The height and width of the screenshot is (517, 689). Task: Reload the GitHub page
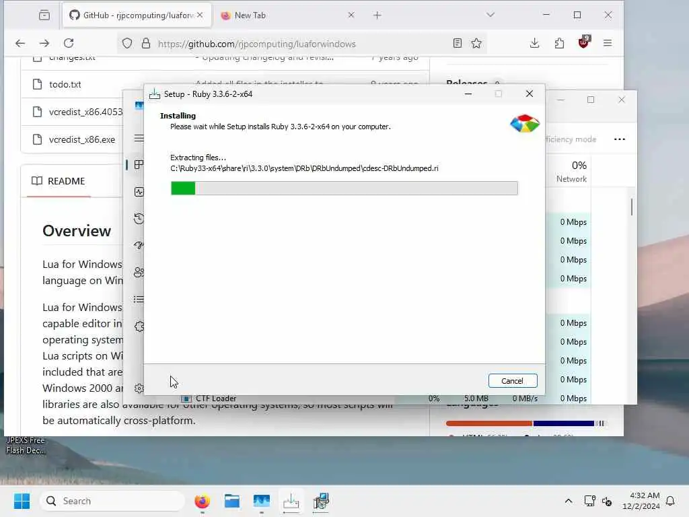coord(69,43)
